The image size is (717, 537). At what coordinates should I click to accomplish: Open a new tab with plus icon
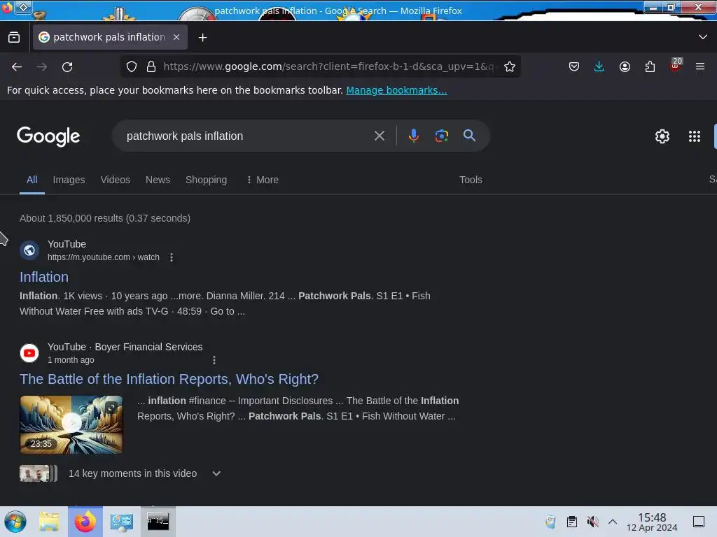[x=202, y=38]
